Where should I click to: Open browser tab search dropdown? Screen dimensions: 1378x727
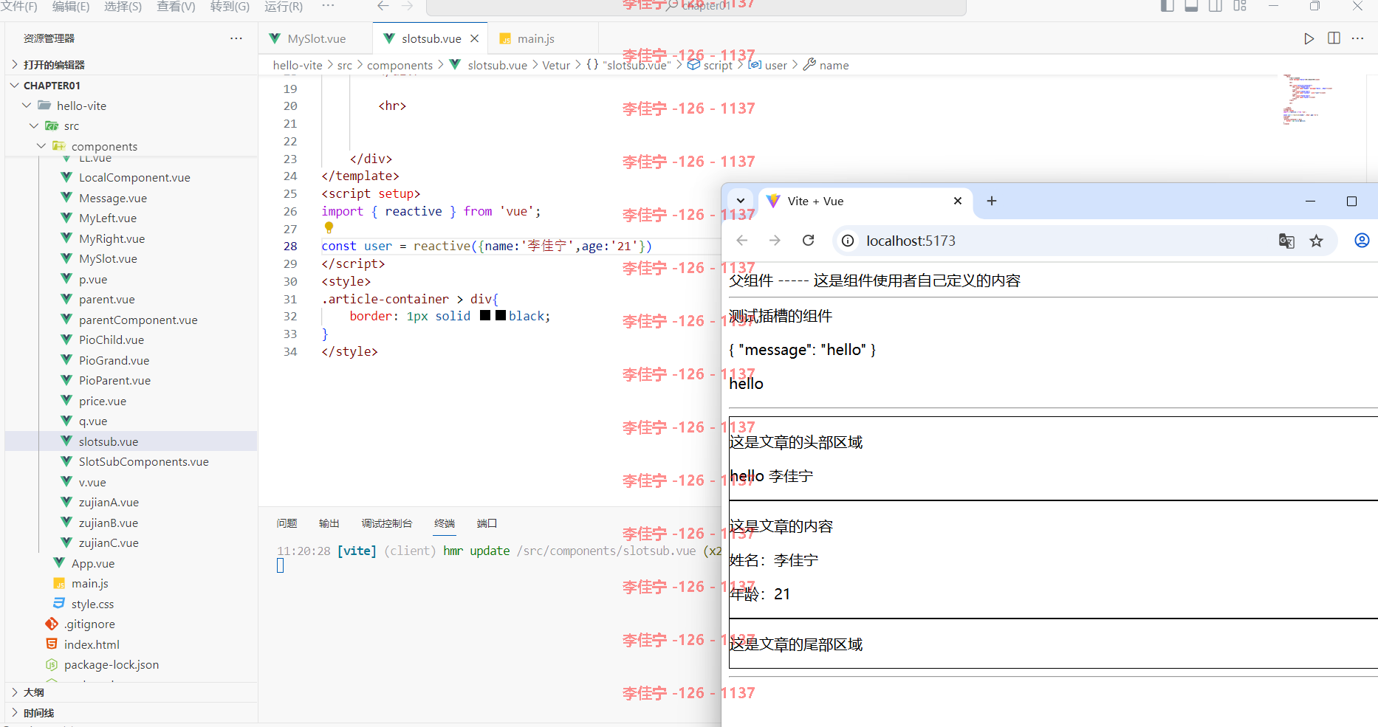tap(740, 201)
